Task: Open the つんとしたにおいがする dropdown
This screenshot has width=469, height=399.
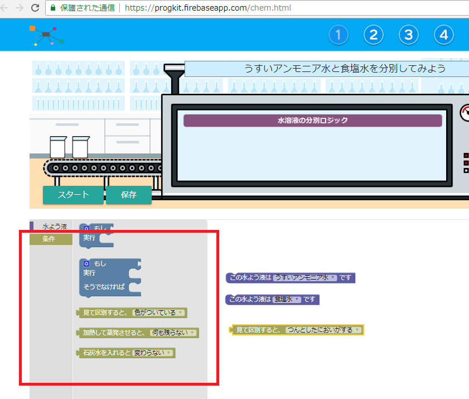Action: (323, 330)
